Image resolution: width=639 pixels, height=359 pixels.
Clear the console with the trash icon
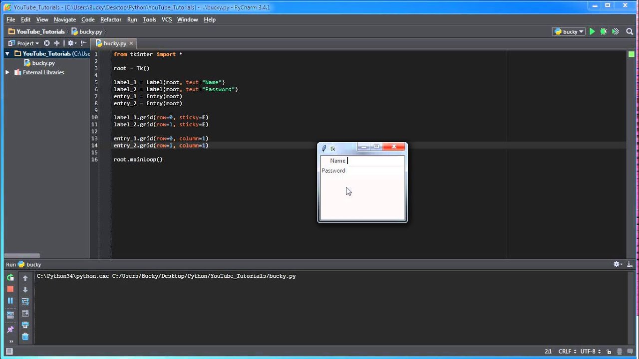[25, 337]
